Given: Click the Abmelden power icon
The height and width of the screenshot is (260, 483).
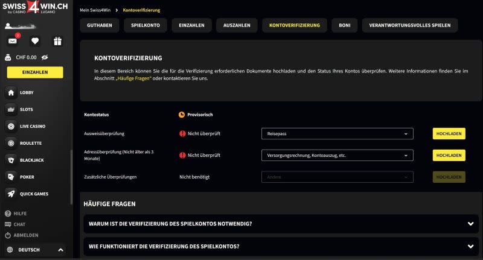Looking at the screenshot, I should point(8,235).
